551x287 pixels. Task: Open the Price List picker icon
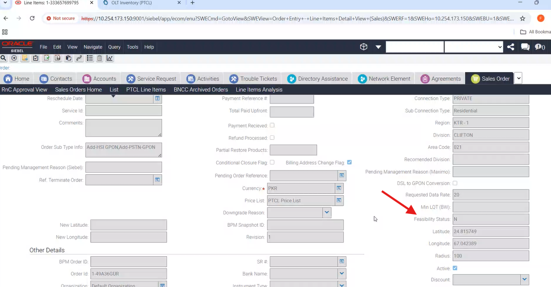pos(339,200)
